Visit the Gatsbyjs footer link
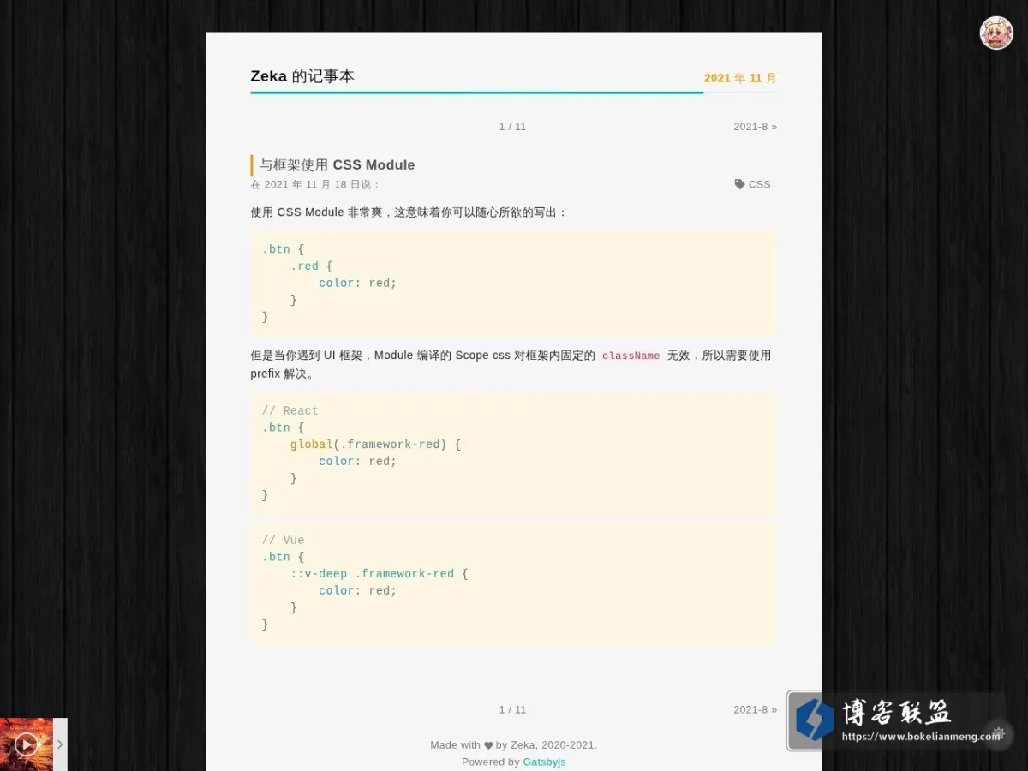Screen dimensions: 1028x771 coord(544,762)
